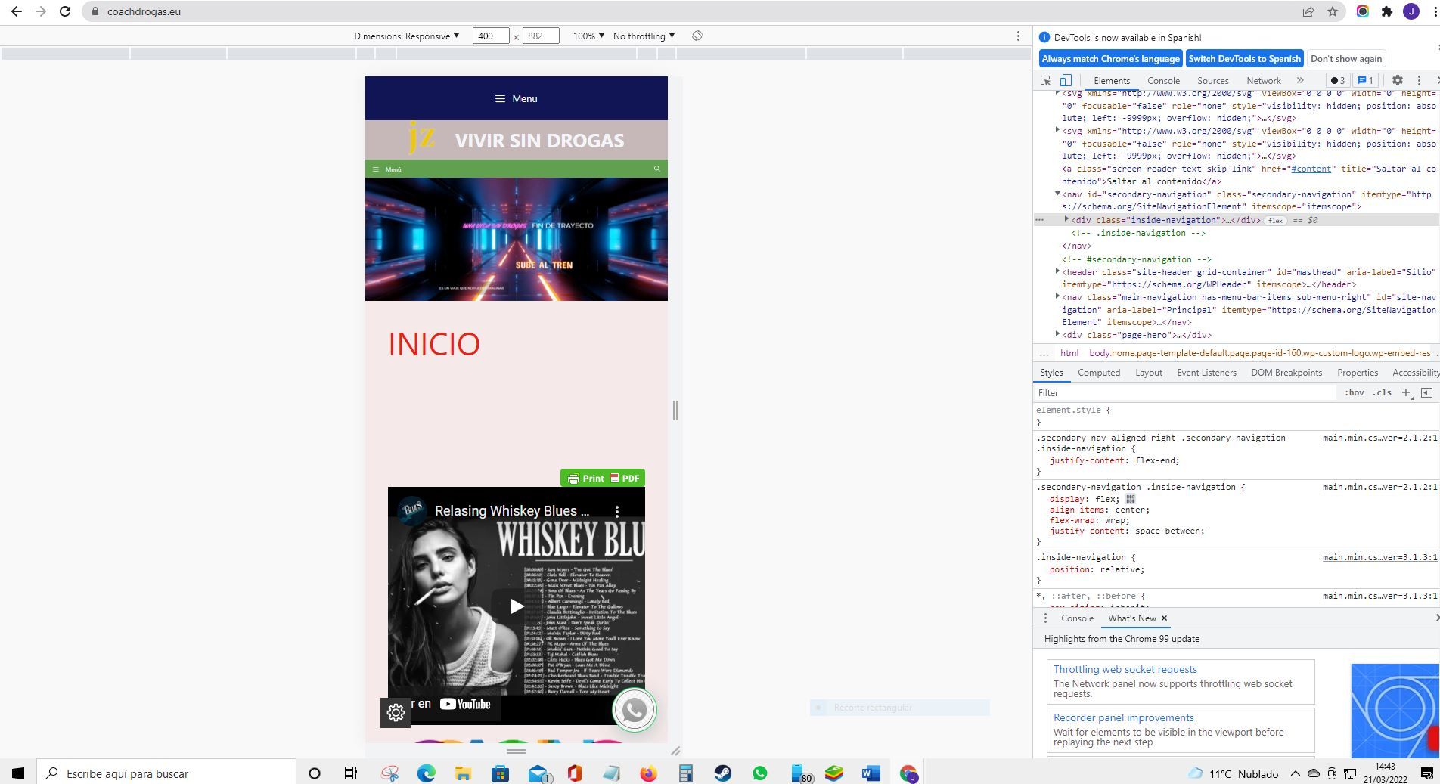1440x784 pixels.
Task: Toggle the device toolbar icon
Action: pos(1065,81)
